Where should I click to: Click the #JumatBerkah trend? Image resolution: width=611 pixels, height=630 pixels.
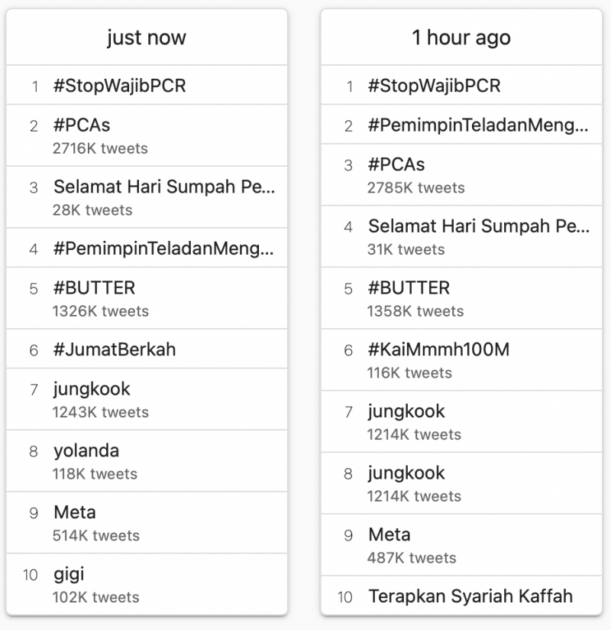point(147,349)
